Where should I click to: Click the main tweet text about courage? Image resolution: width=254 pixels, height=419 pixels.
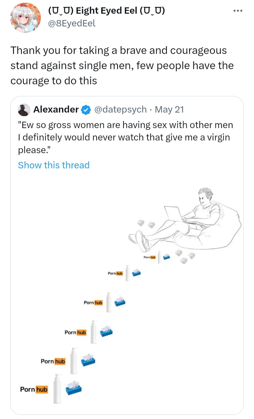[122, 65]
